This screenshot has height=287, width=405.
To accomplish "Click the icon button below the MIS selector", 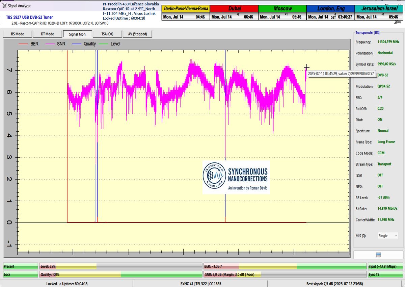I will [x=378, y=255].
